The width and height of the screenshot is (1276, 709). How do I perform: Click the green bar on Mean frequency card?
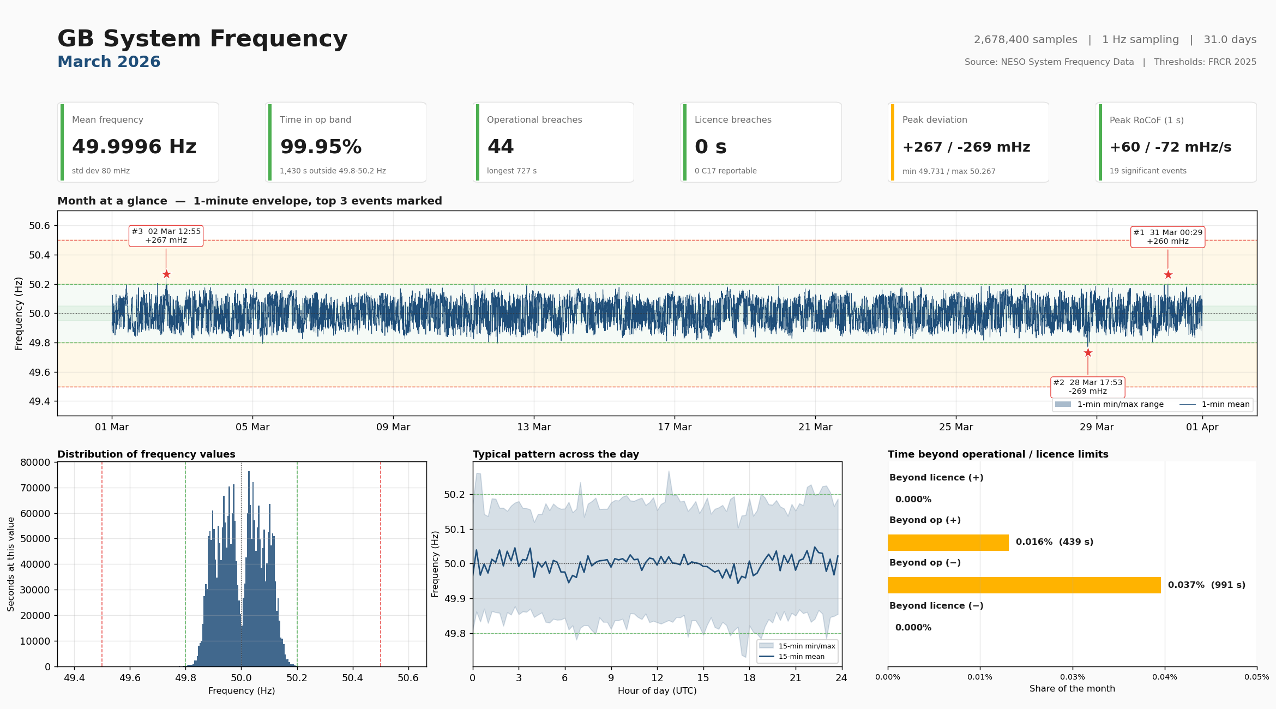[63, 142]
